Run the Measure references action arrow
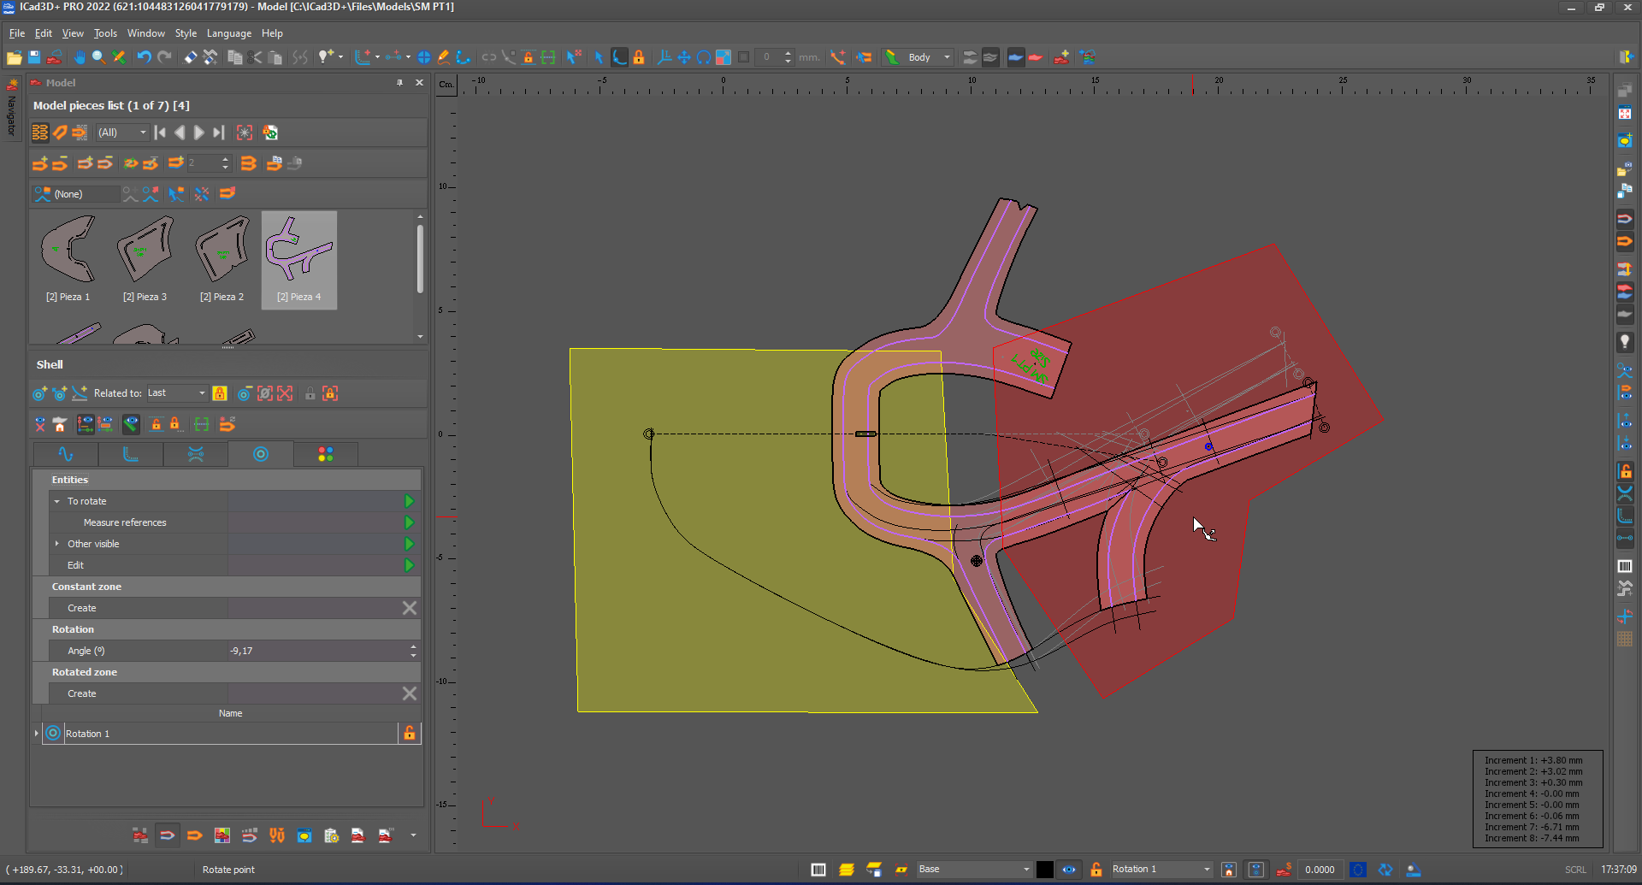Image resolution: width=1642 pixels, height=885 pixels. click(409, 522)
